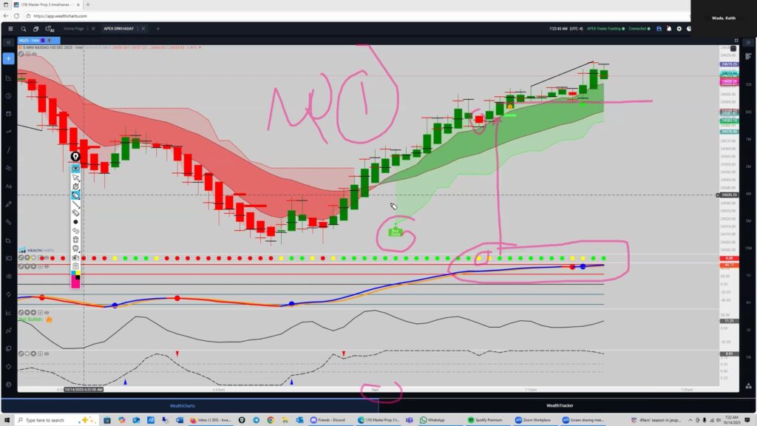757x426 pixels.
Task: Open the hamburger main menu
Action: coord(10,29)
